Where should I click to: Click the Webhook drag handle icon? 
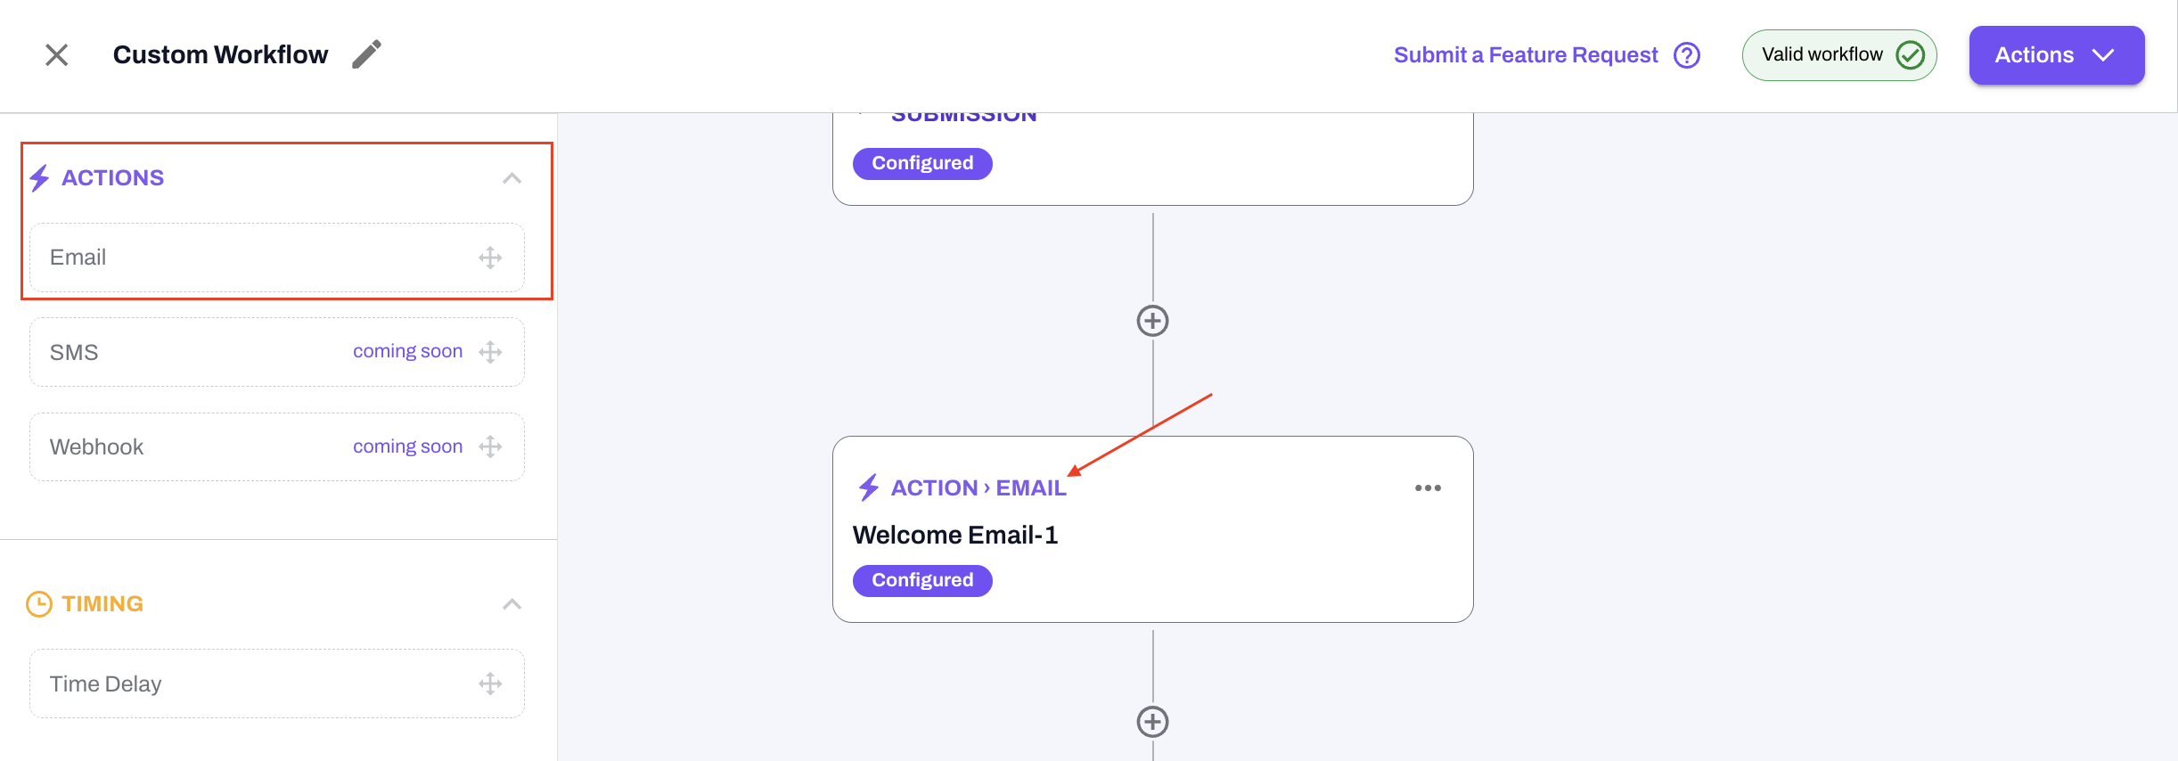click(x=490, y=446)
